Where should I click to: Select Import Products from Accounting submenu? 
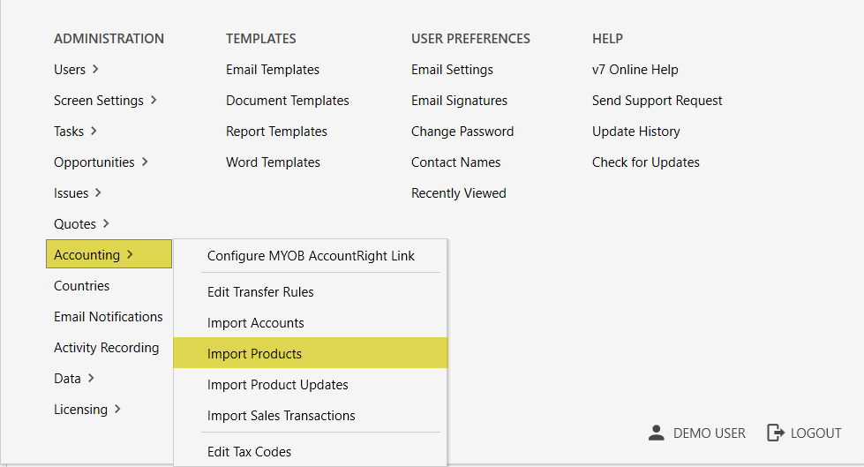tap(254, 354)
